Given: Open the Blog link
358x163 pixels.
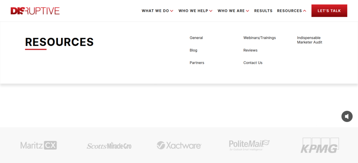Looking at the screenshot, I should (193, 50).
